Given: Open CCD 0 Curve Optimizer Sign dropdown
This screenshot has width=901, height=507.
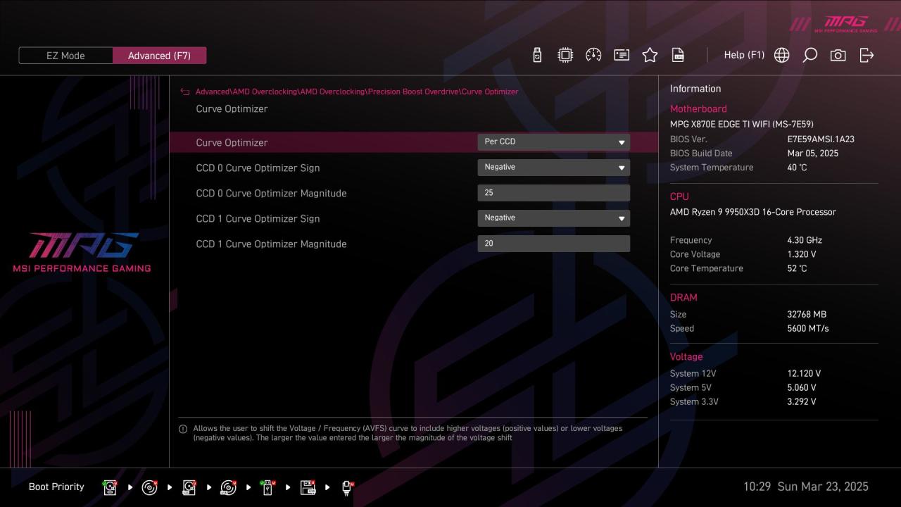Looking at the screenshot, I should [x=553, y=168].
